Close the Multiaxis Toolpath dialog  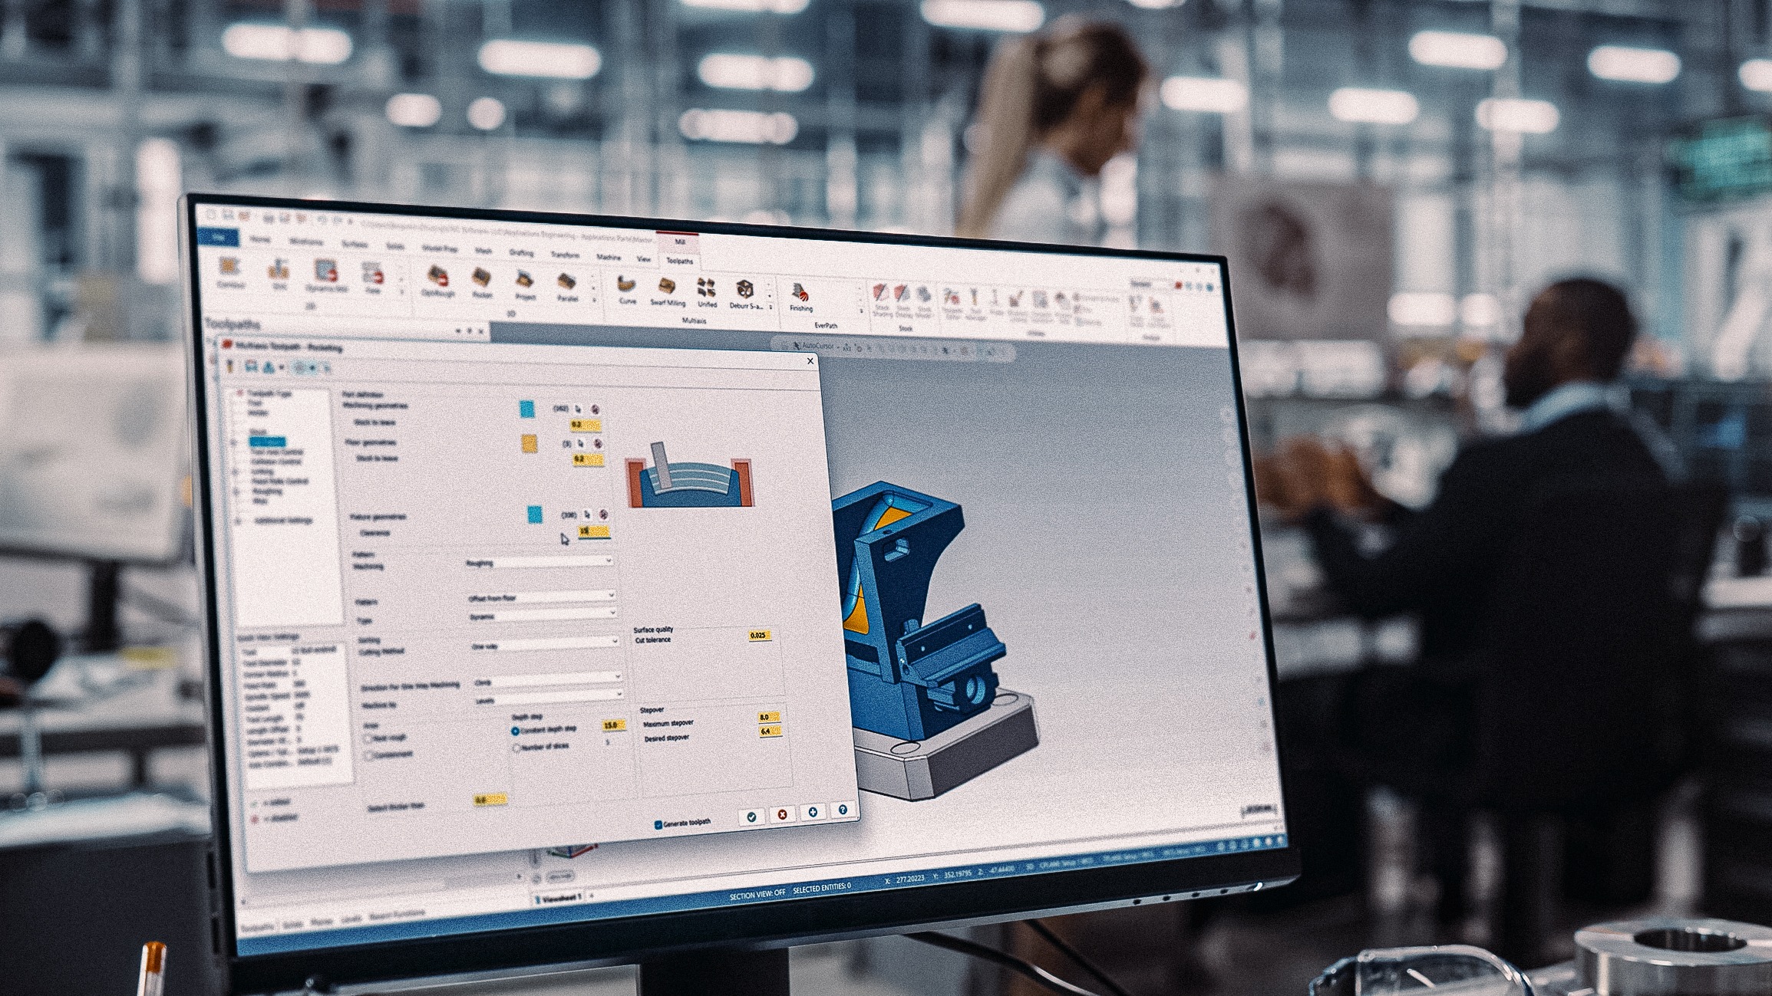point(810,360)
